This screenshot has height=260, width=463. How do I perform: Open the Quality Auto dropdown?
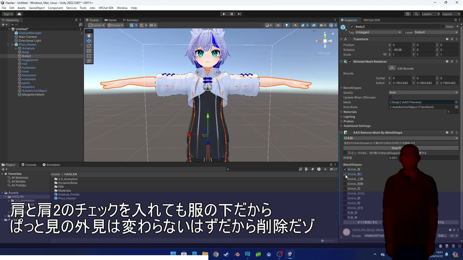click(423, 92)
